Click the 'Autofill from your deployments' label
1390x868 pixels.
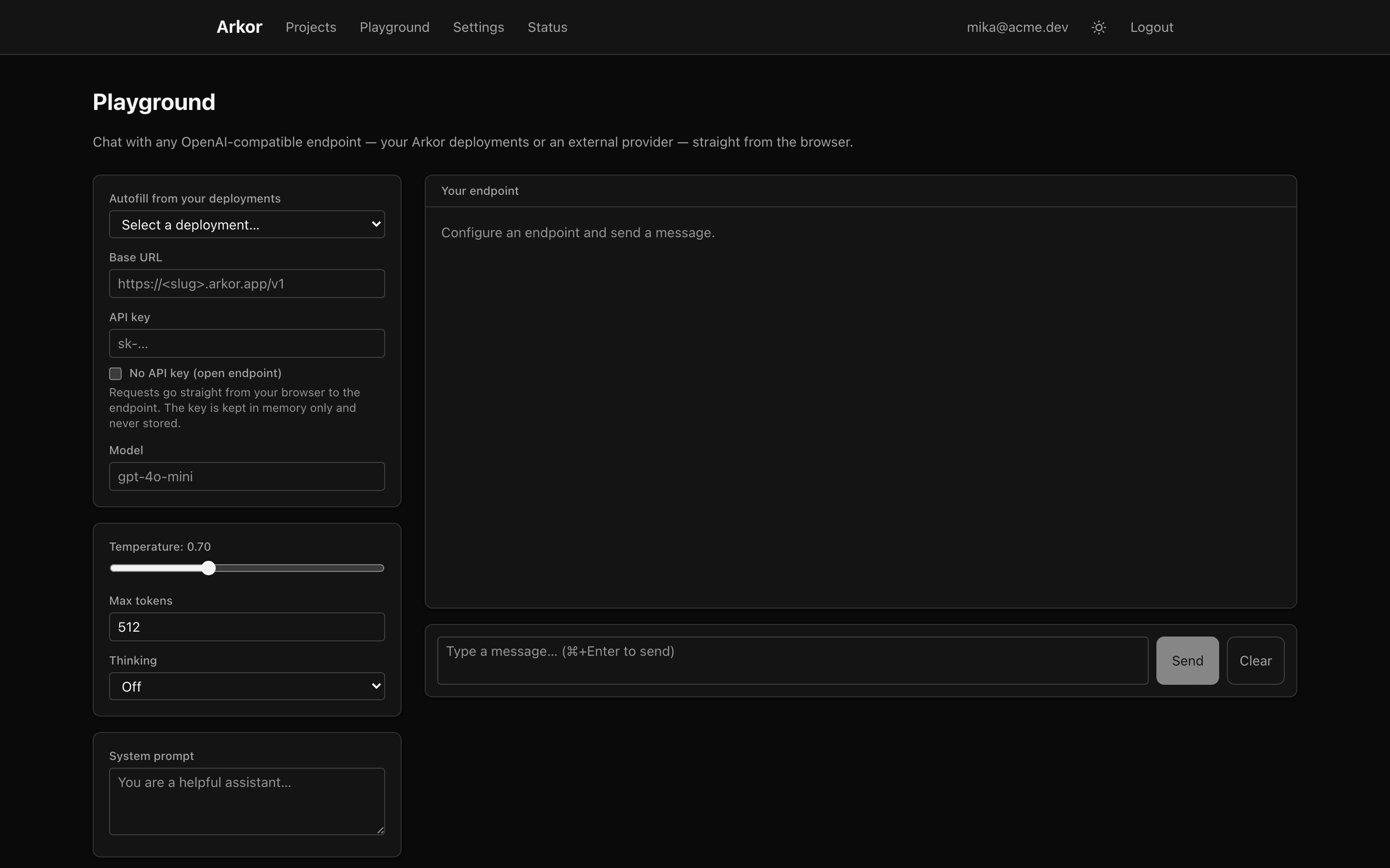[x=195, y=199]
